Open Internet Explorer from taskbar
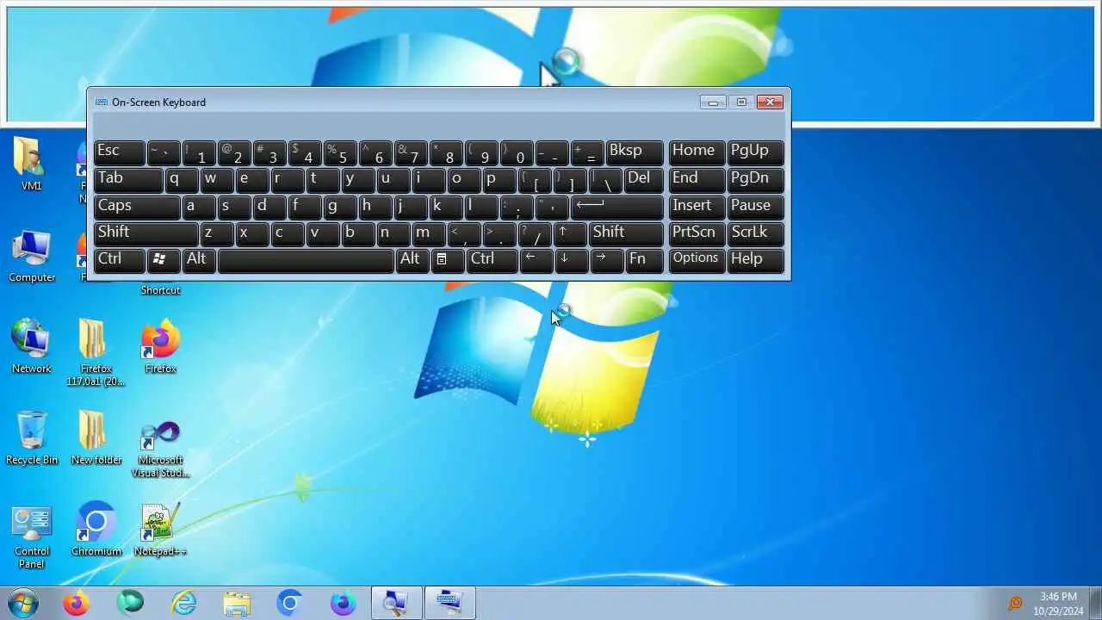Viewport: 1102px width, 620px height. [x=183, y=603]
